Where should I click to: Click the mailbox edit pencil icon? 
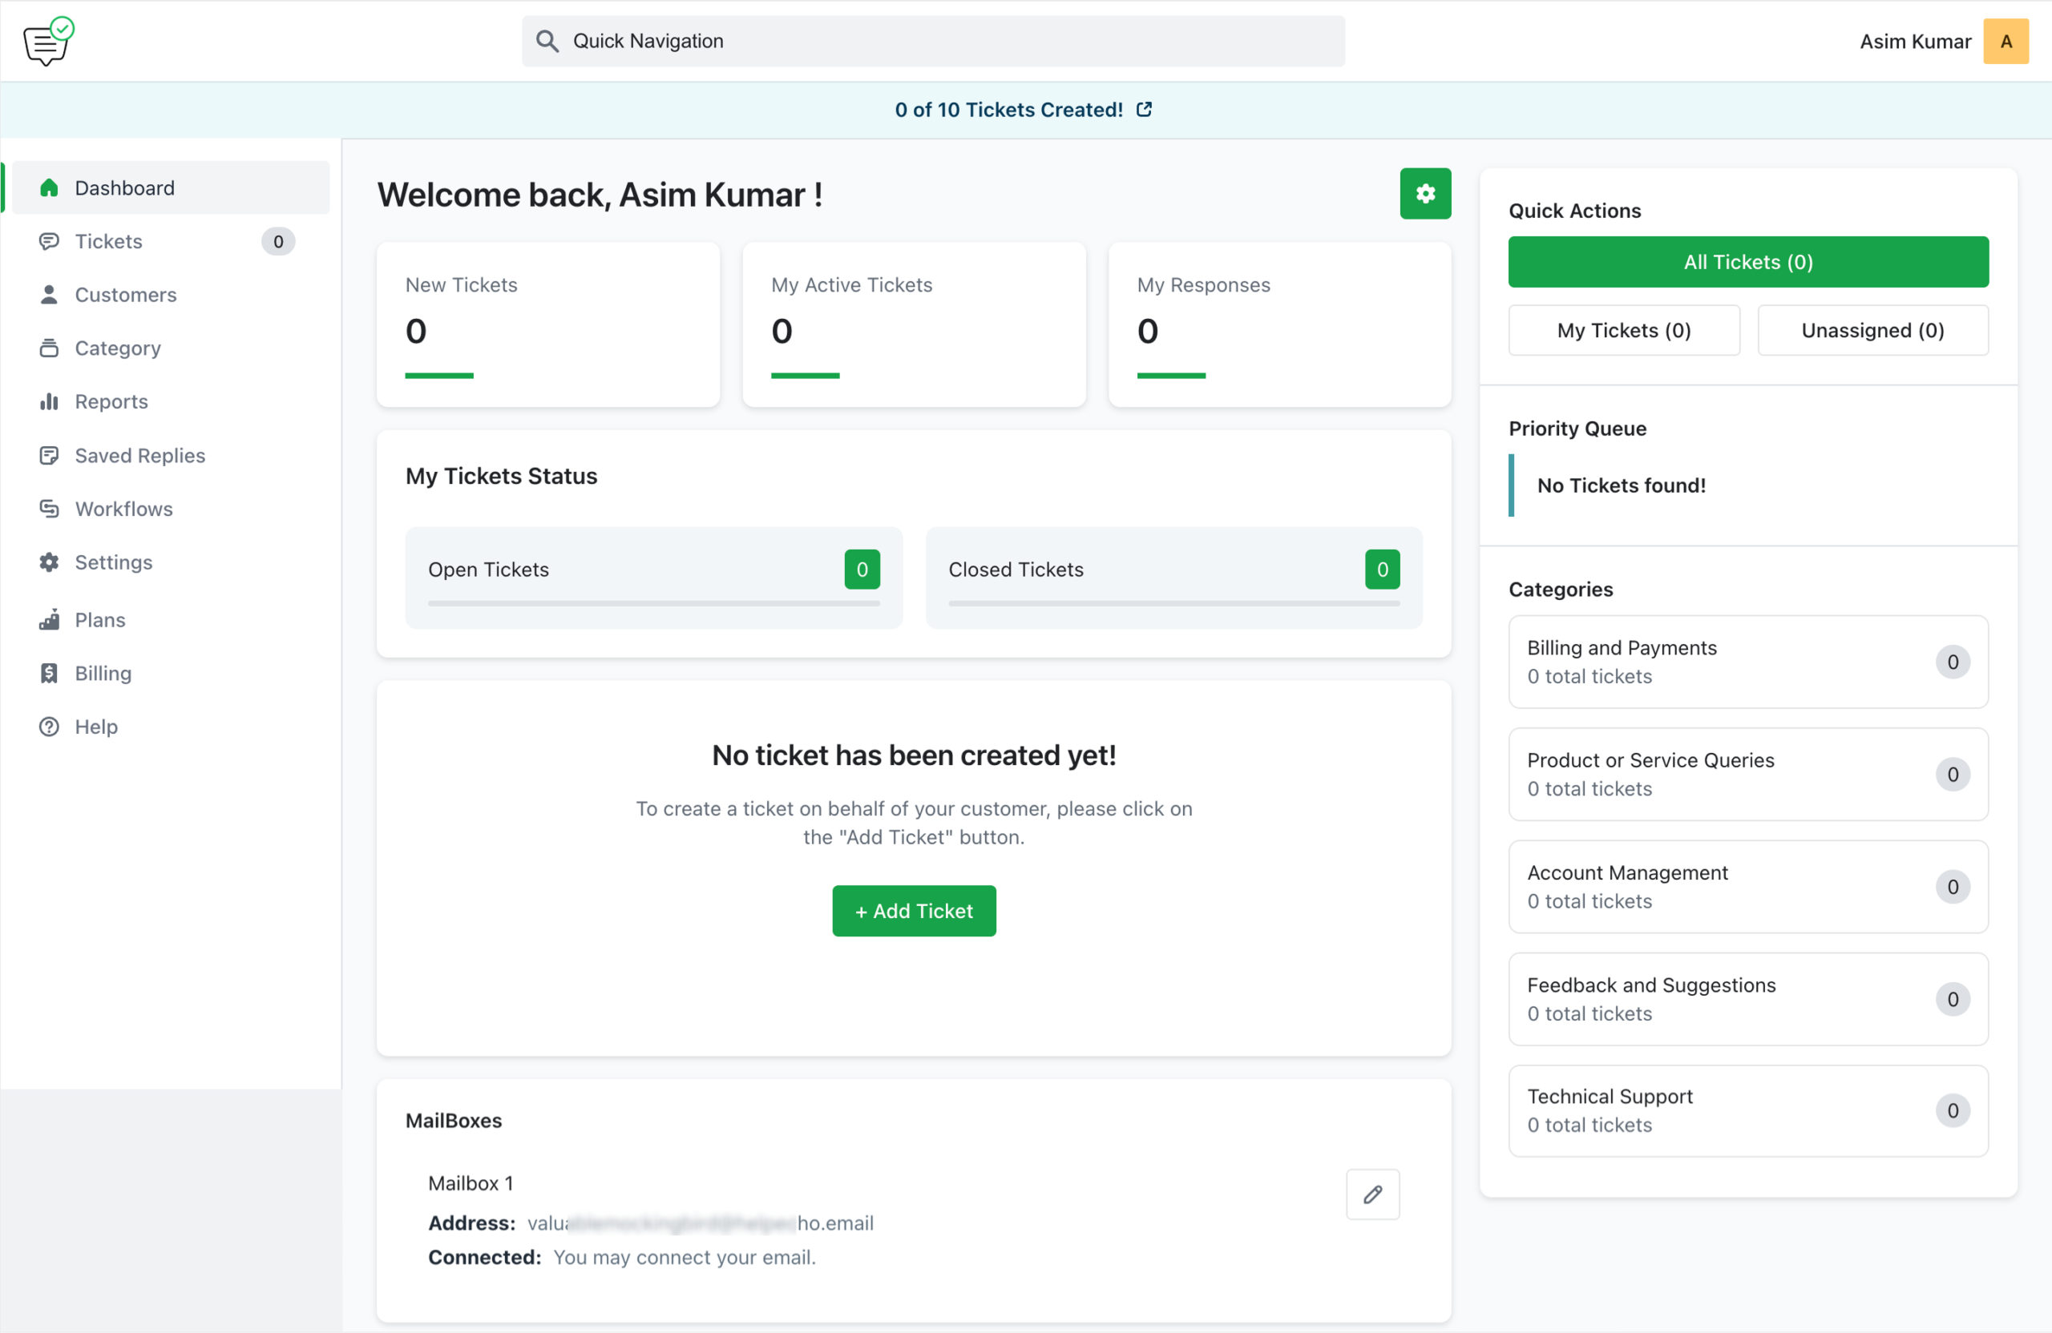click(1371, 1194)
